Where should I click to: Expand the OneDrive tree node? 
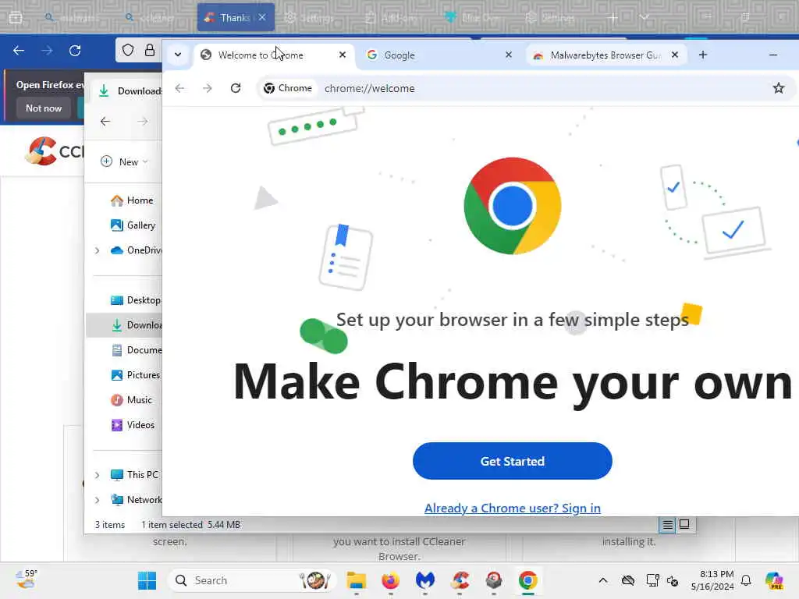[97, 250]
